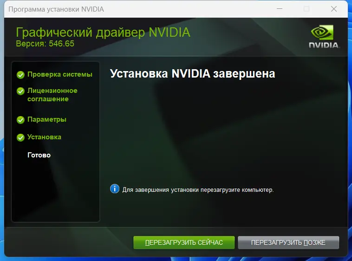Click the ПЕРЕЗАГРУЗИТЬ СЕЙЧАС button
Screen dimensions: 352x261
[184, 242]
